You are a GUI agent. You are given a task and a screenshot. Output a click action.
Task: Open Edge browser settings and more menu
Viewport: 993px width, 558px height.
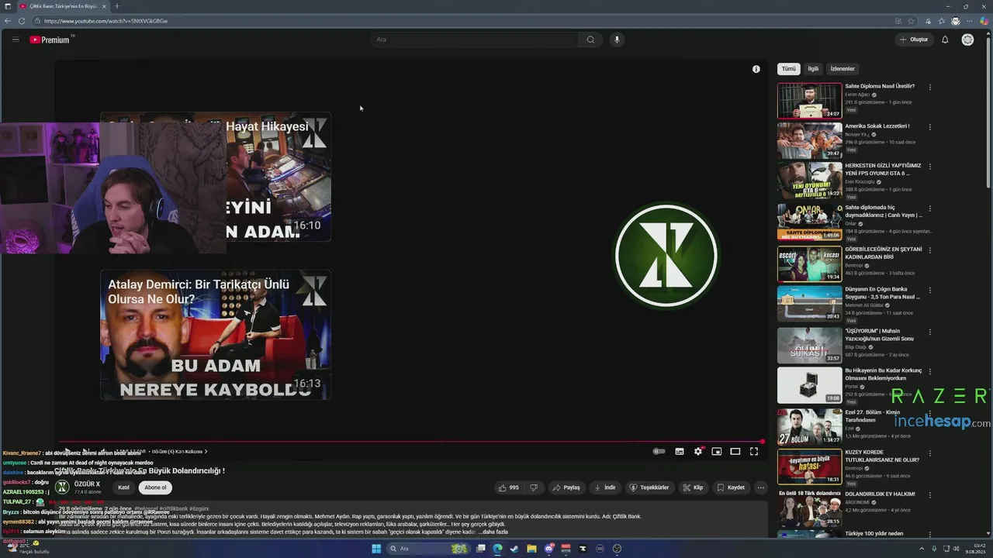click(x=970, y=21)
